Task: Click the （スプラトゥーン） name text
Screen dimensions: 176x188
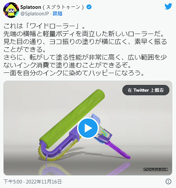Action: [63, 7]
